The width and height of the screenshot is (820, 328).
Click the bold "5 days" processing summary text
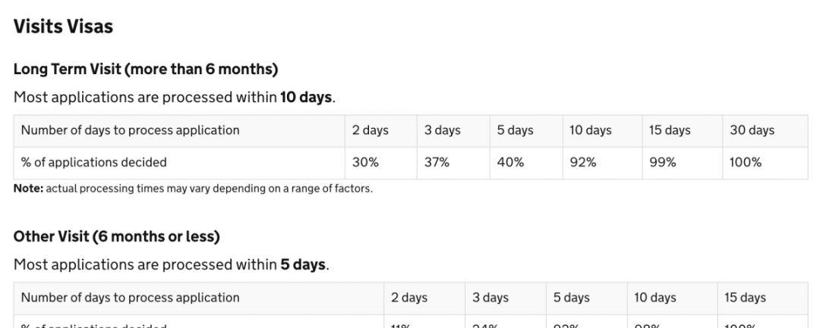[x=303, y=265]
